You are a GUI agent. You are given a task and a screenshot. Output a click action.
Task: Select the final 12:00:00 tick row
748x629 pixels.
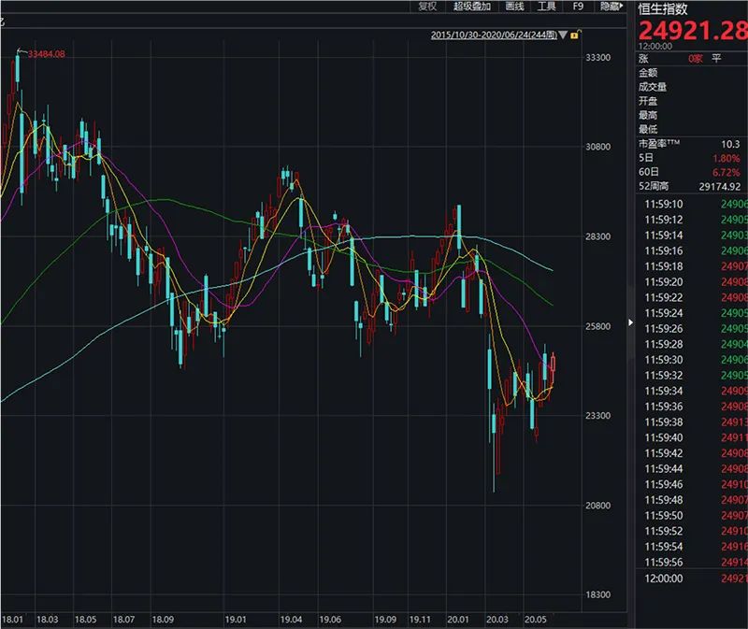tap(691, 579)
